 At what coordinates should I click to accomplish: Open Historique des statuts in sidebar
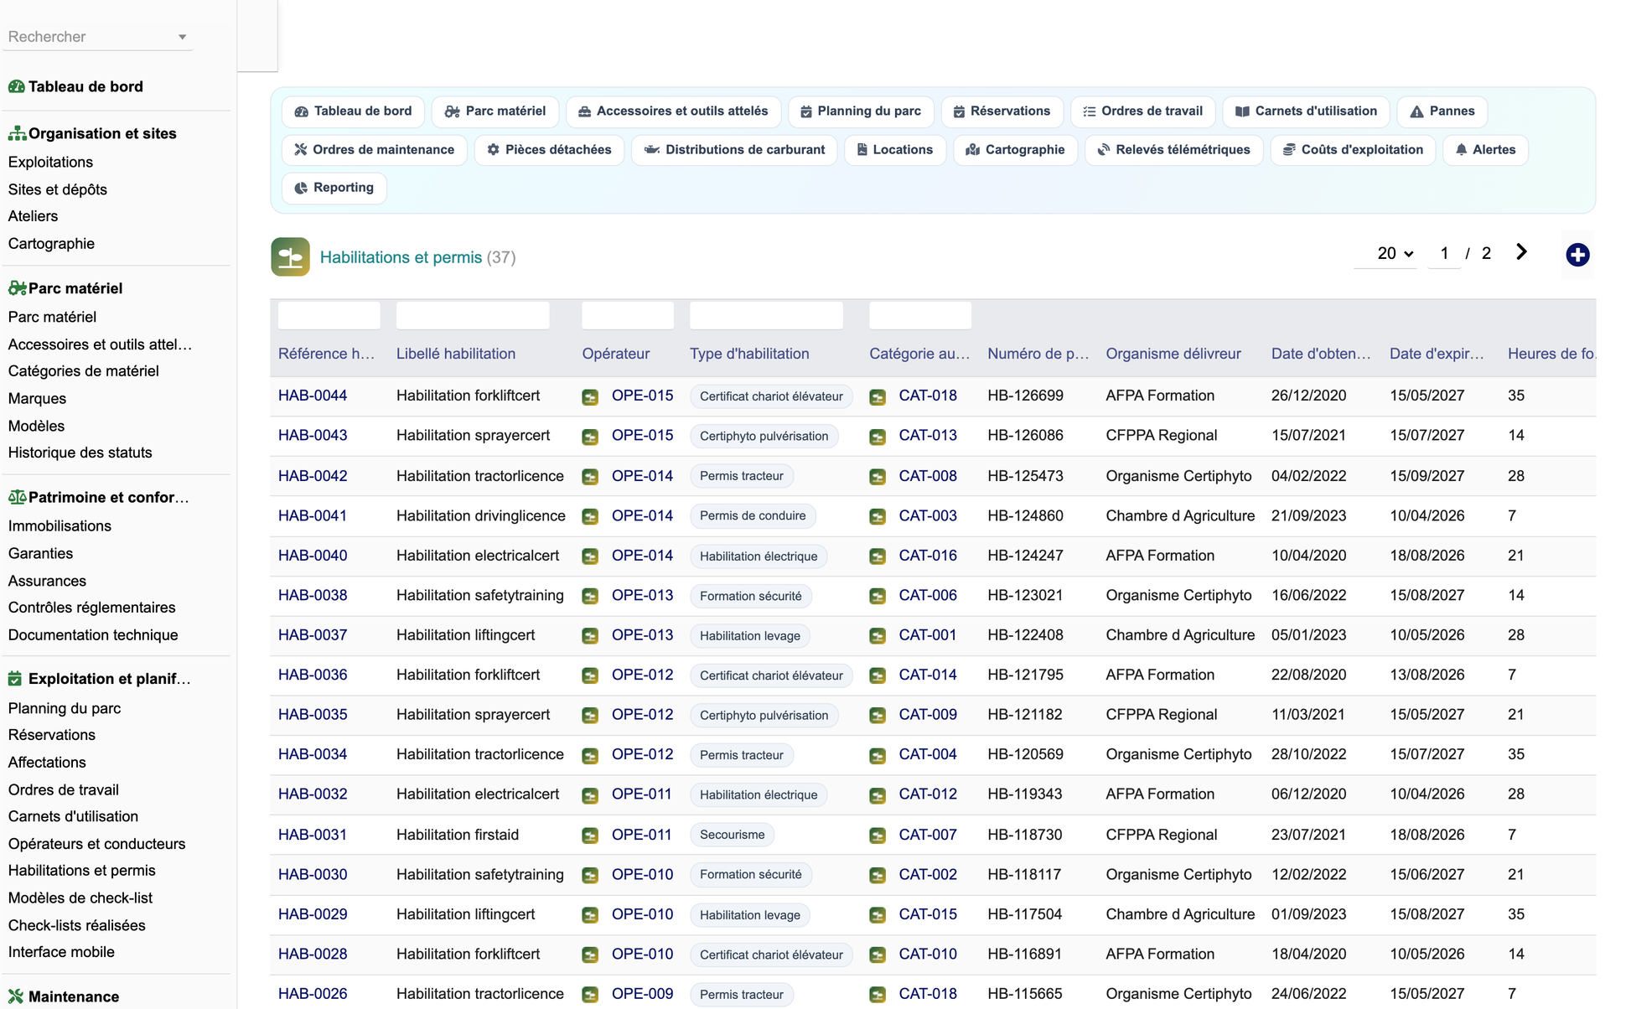[80, 453]
